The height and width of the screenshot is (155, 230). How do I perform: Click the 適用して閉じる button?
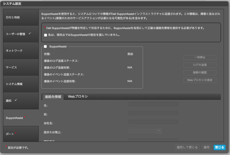pyautogui.click(x=187, y=147)
